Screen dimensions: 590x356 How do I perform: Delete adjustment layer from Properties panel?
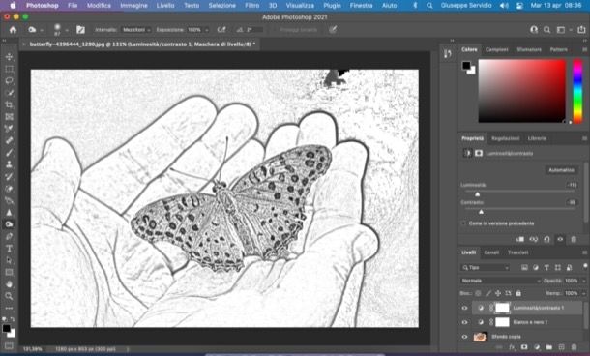[574, 239]
